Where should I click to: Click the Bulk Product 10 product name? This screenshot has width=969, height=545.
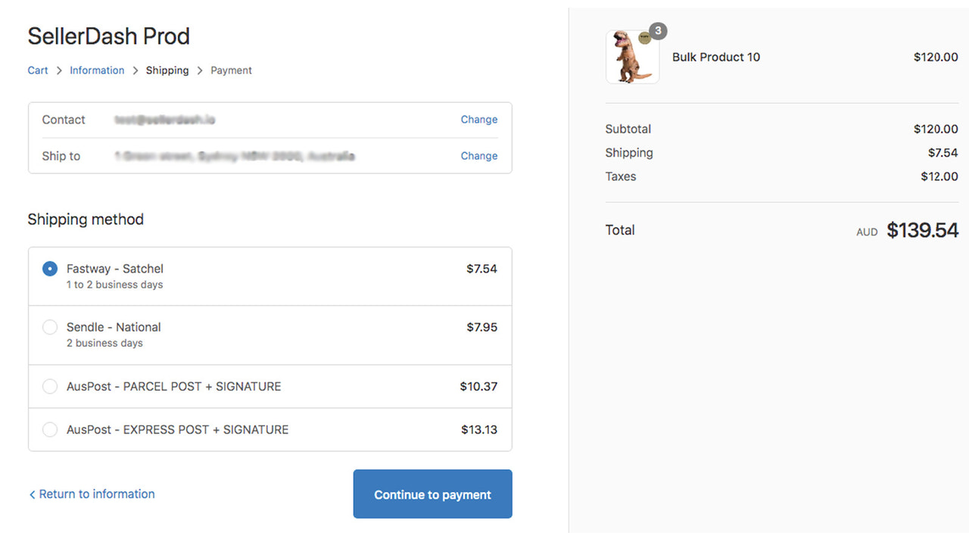[x=715, y=57]
